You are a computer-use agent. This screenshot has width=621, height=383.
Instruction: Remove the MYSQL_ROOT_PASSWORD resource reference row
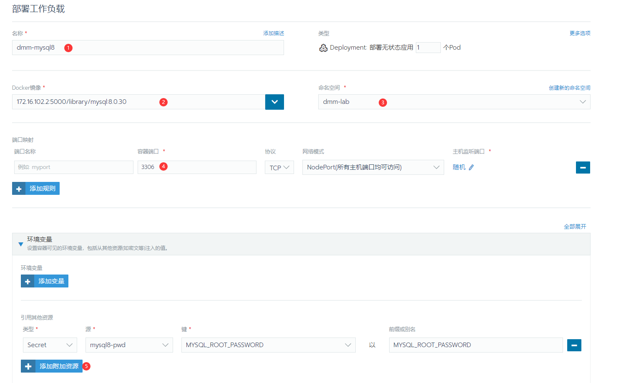574,345
